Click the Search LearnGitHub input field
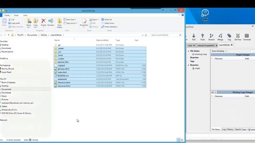The width and height of the screenshot is (255, 143). point(166,35)
